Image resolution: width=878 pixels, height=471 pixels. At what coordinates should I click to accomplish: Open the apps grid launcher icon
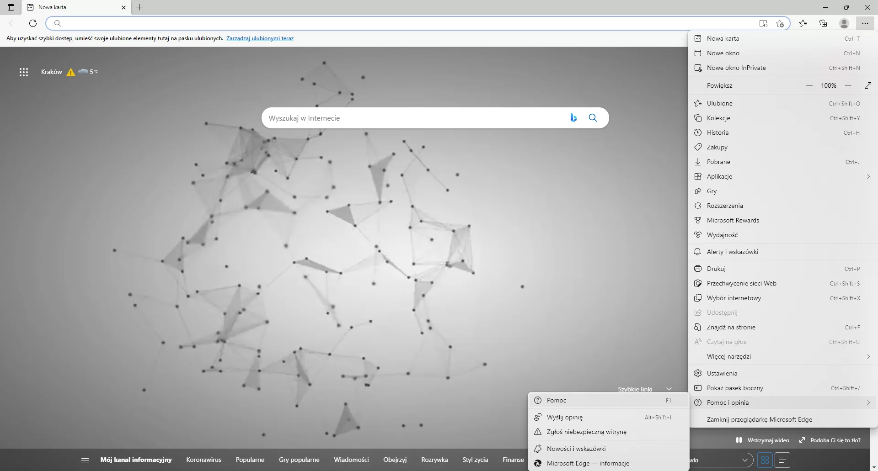coord(24,72)
